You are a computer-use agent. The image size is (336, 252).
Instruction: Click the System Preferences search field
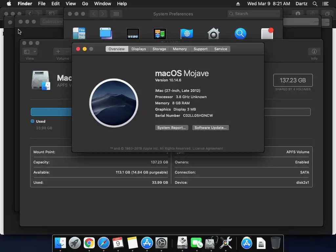point(254,14)
